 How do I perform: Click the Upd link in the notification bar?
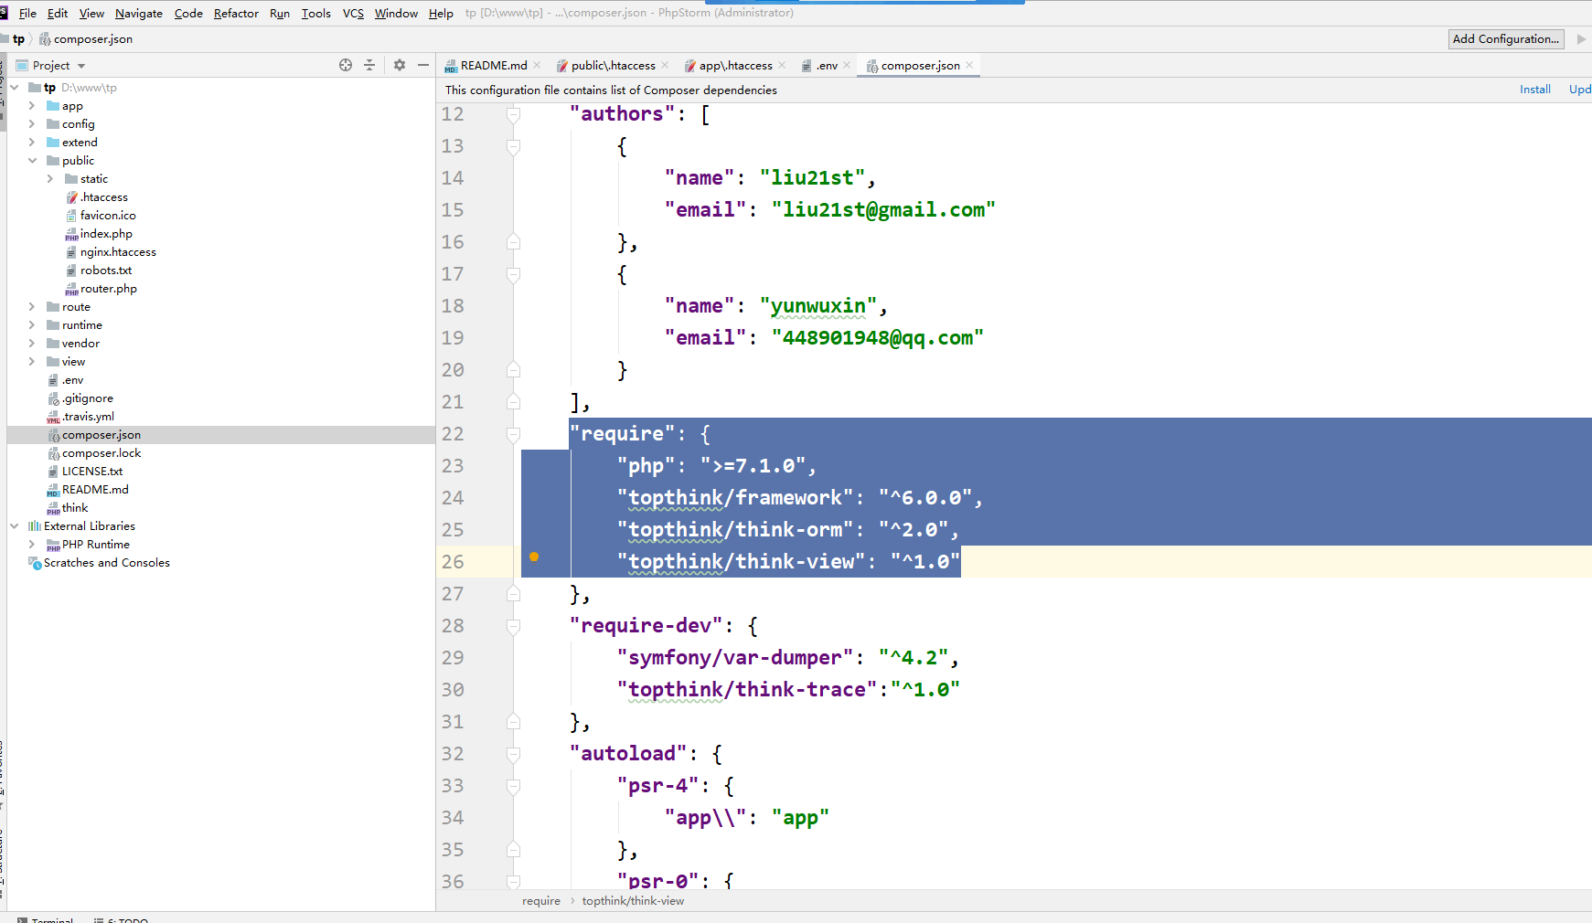[1580, 90]
